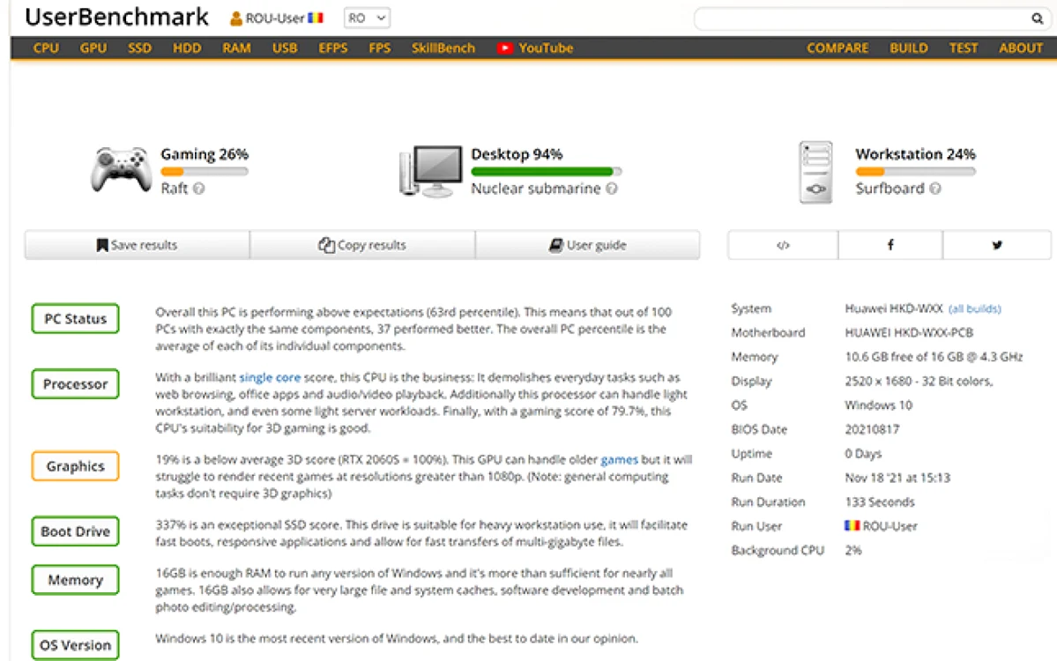Click the Graphics button
Image resolution: width=1057 pixels, height=661 pixels.
76,466
